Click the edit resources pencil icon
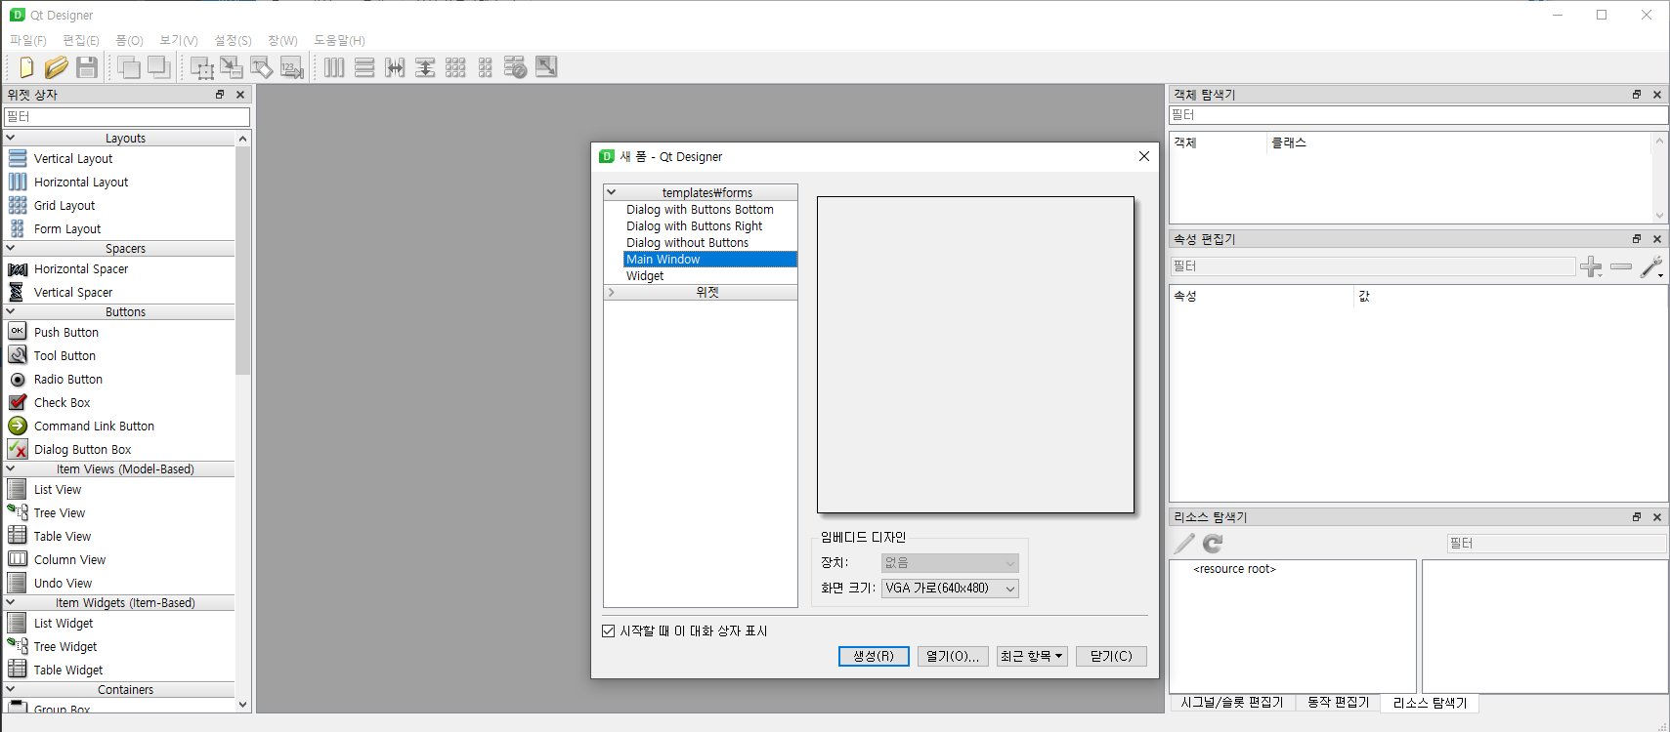The image size is (1670, 732). pos(1184,544)
